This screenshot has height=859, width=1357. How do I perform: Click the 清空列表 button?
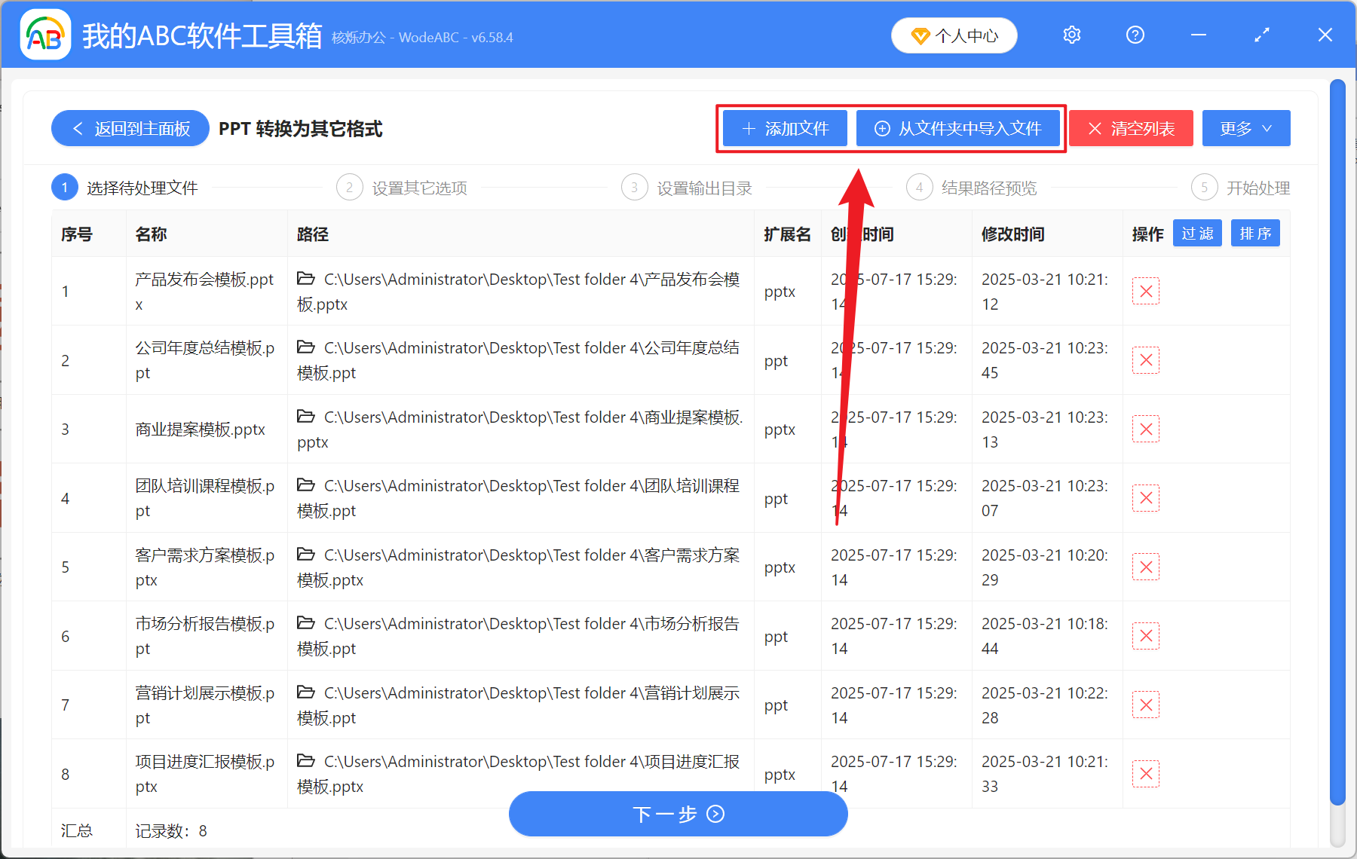pyautogui.click(x=1130, y=128)
